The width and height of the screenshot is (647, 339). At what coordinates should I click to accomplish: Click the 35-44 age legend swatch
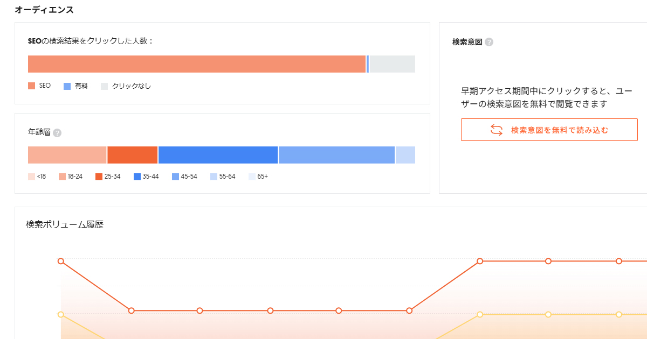click(137, 176)
